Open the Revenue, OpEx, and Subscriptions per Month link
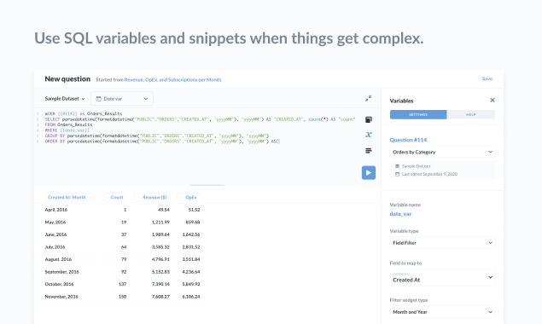Viewport: 542px width, 324px height. click(x=172, y=80)
